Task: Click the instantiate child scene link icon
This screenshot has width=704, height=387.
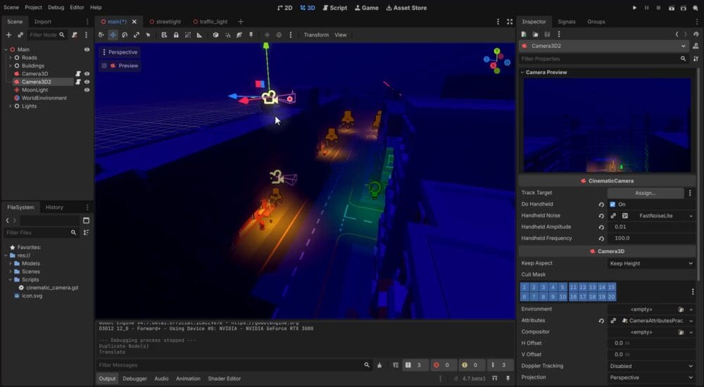Action: tap(20, 34)
